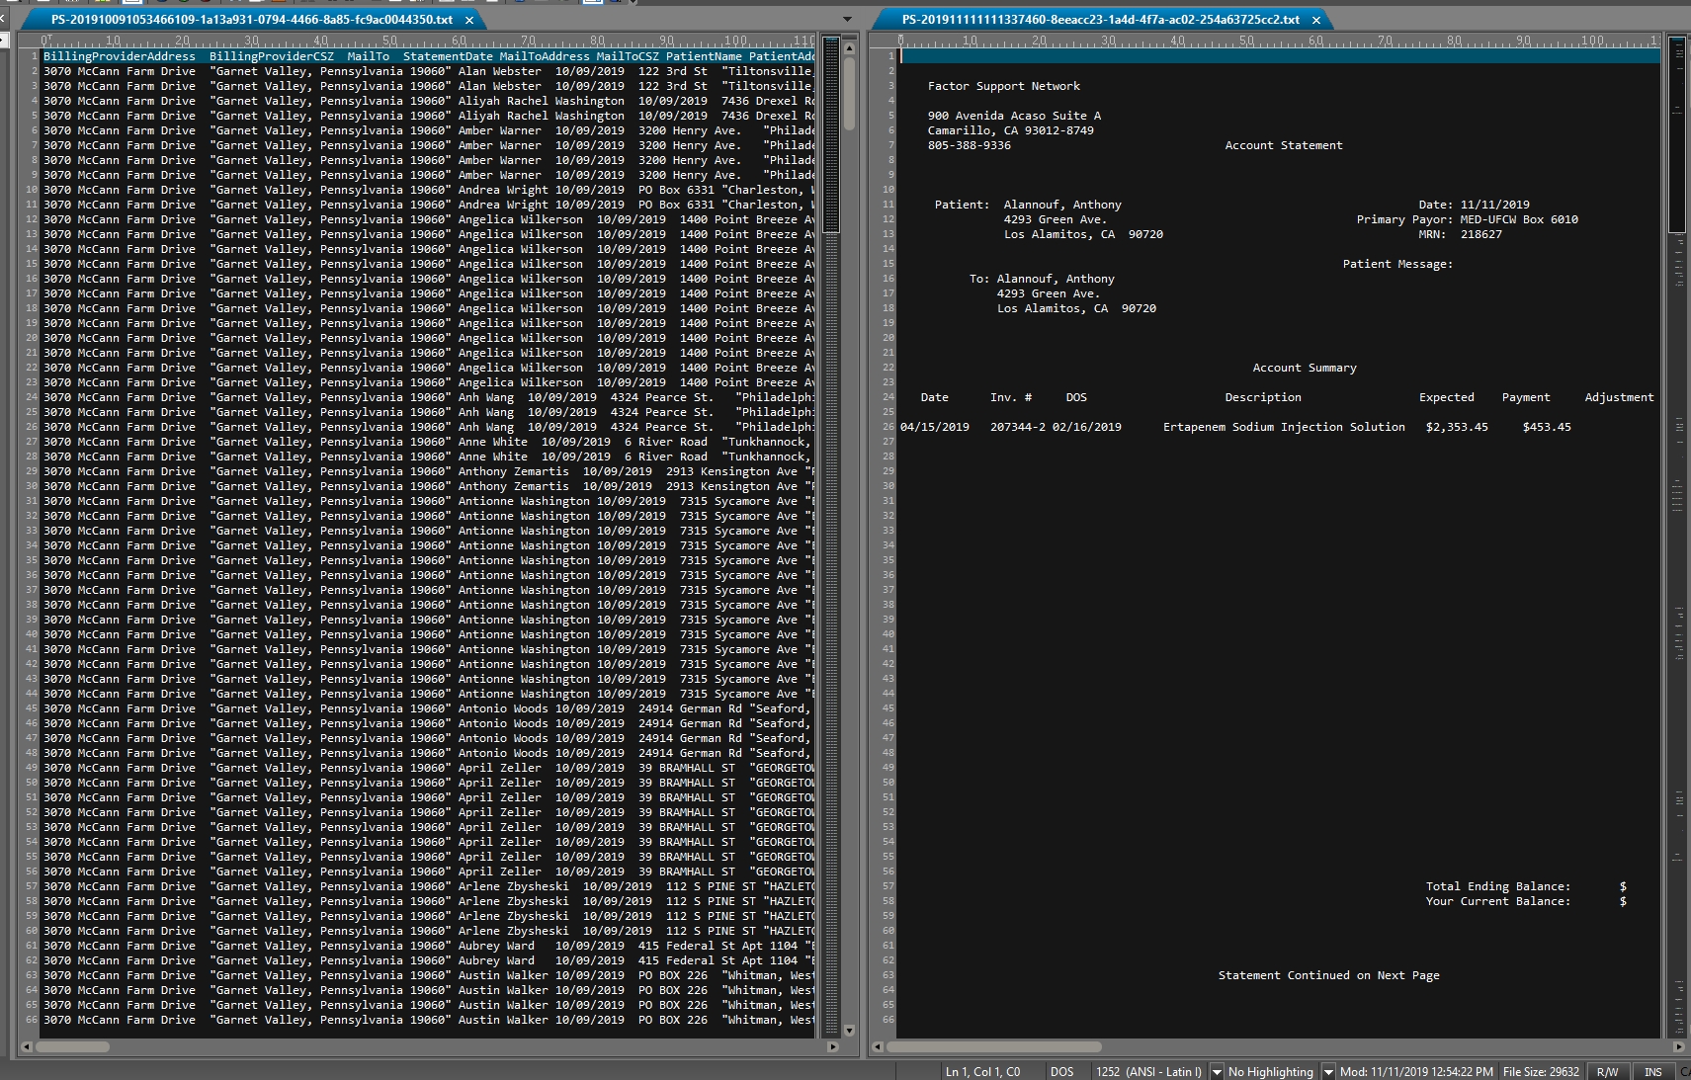Click the PatientName column header text
This screenshot has height=1080, width=1691.
click(704, 56)
